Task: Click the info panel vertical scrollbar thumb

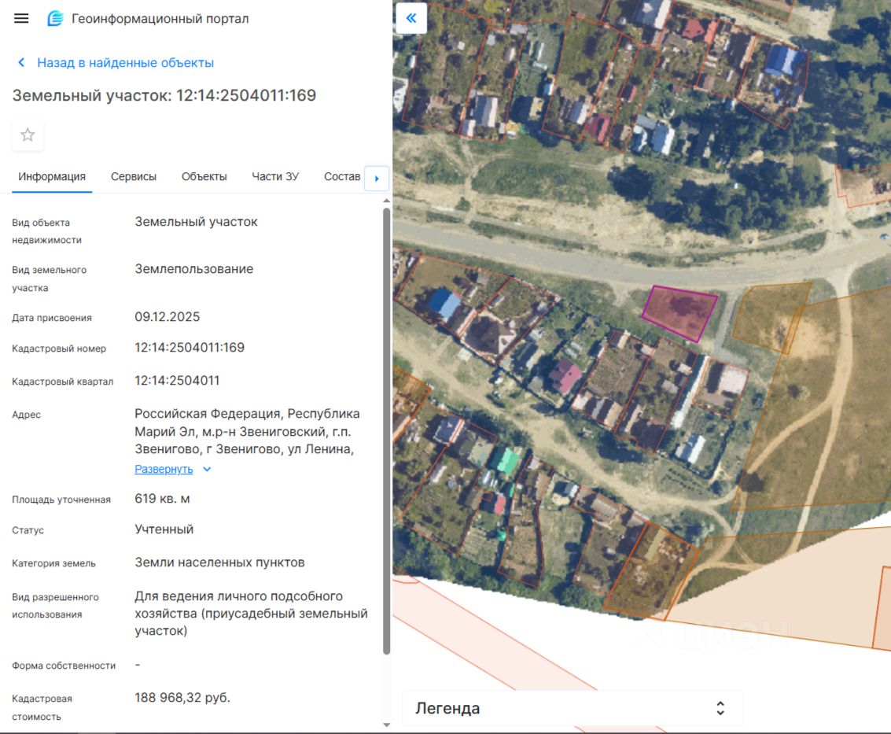Action: (386, 431)
